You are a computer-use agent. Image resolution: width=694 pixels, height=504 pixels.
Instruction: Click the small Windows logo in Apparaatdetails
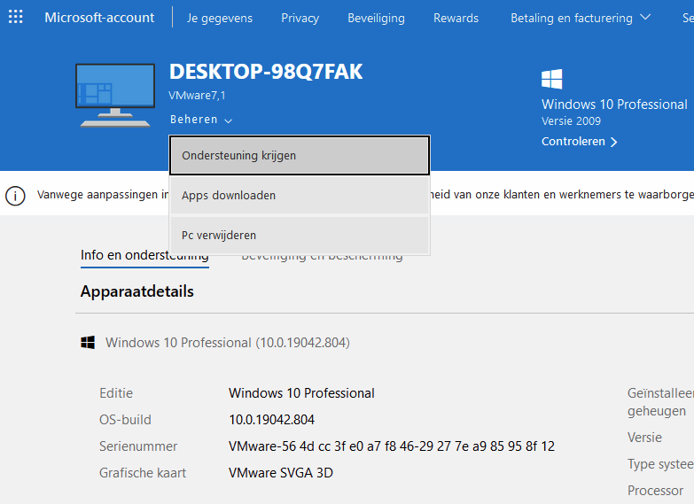coord(88,343)
